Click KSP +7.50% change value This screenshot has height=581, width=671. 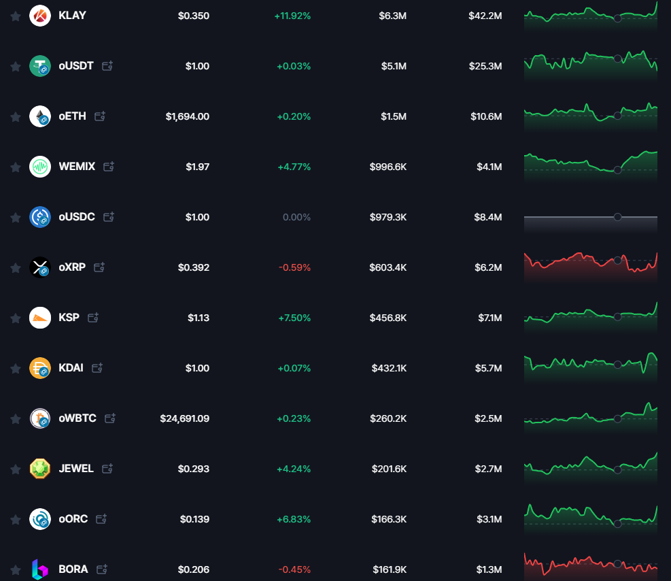[x=294, y=318]
